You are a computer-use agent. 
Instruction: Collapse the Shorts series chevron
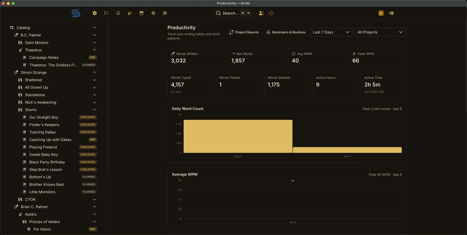(x=94, y=110)
